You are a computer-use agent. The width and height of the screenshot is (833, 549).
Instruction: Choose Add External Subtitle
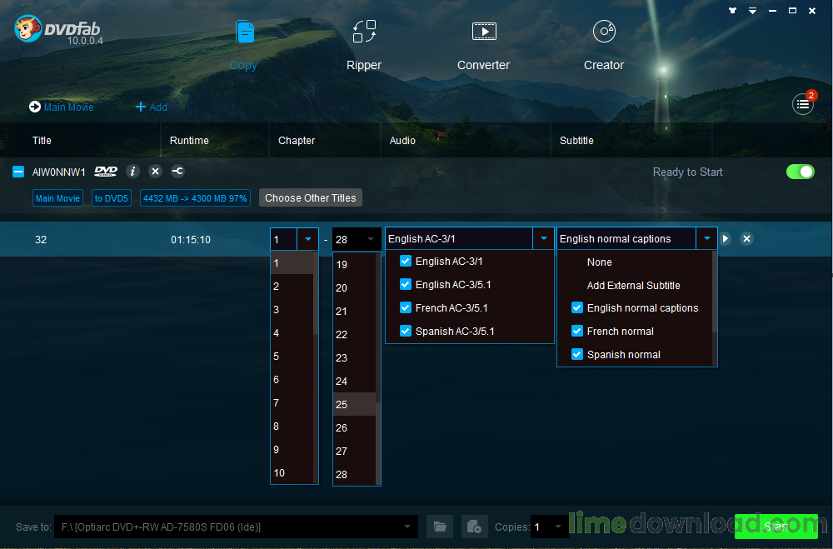tap(633, 286)
